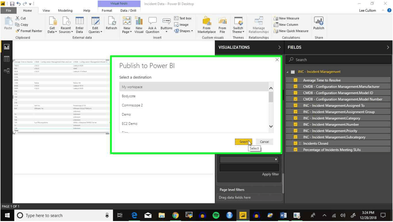
Task: Open From Marketplace custom visuals
Action: click(x=206, y=25)
